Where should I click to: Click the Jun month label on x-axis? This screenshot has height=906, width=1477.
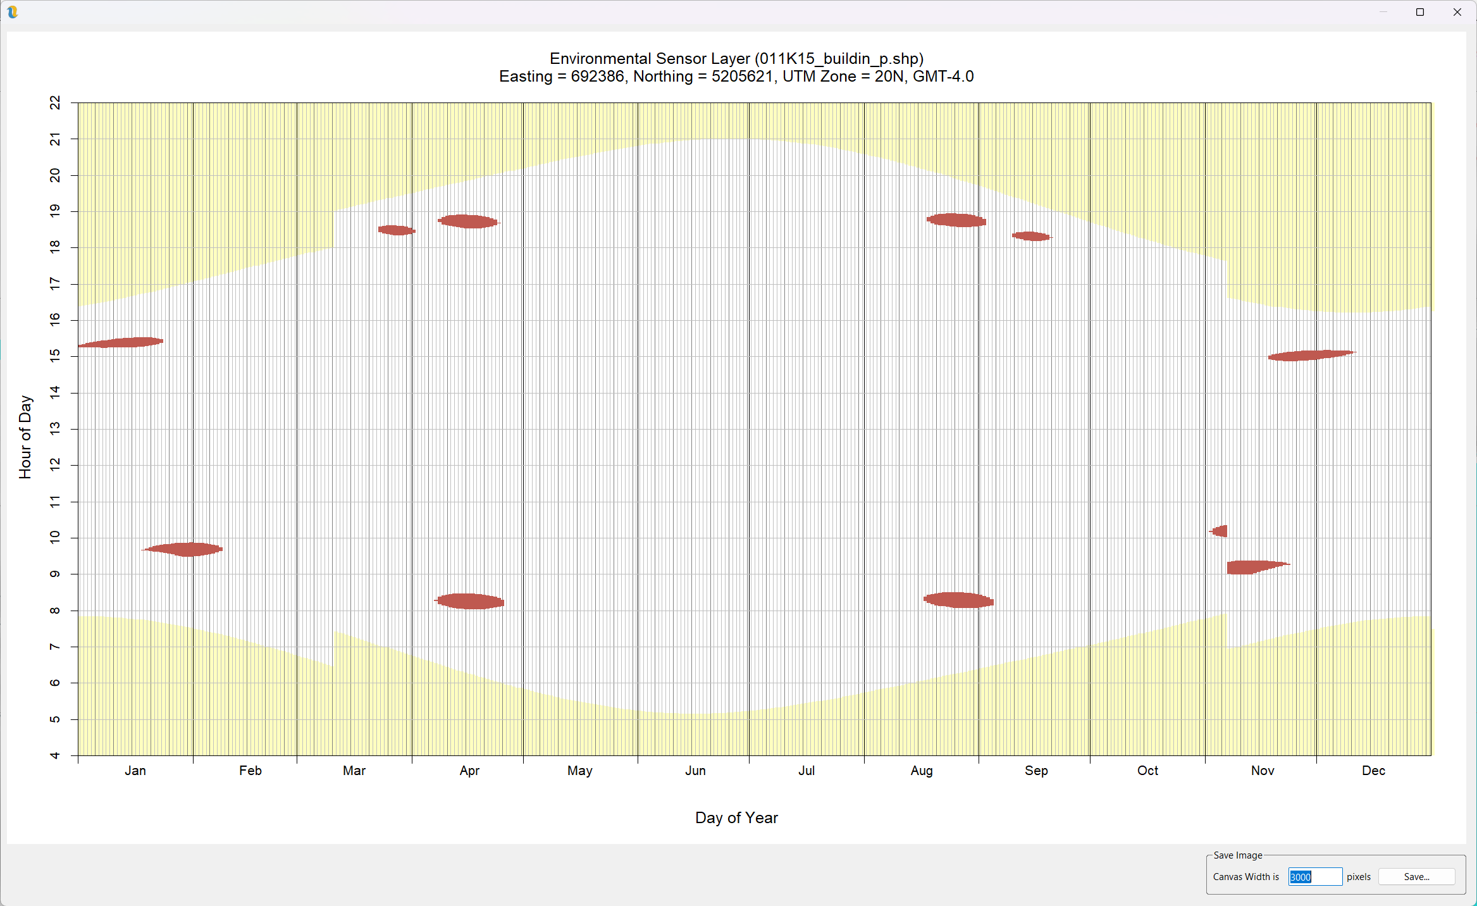[x=695, y=771]
